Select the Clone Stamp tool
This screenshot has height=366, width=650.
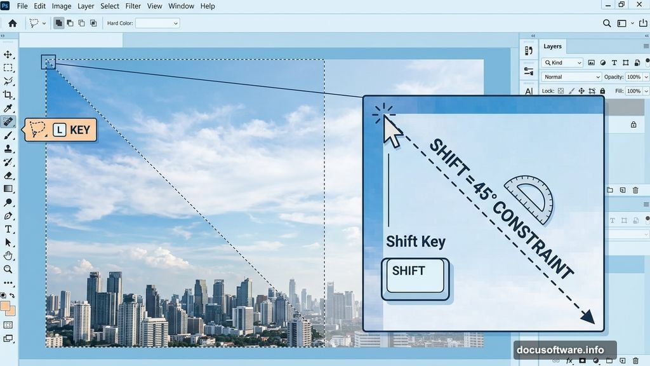8,149
